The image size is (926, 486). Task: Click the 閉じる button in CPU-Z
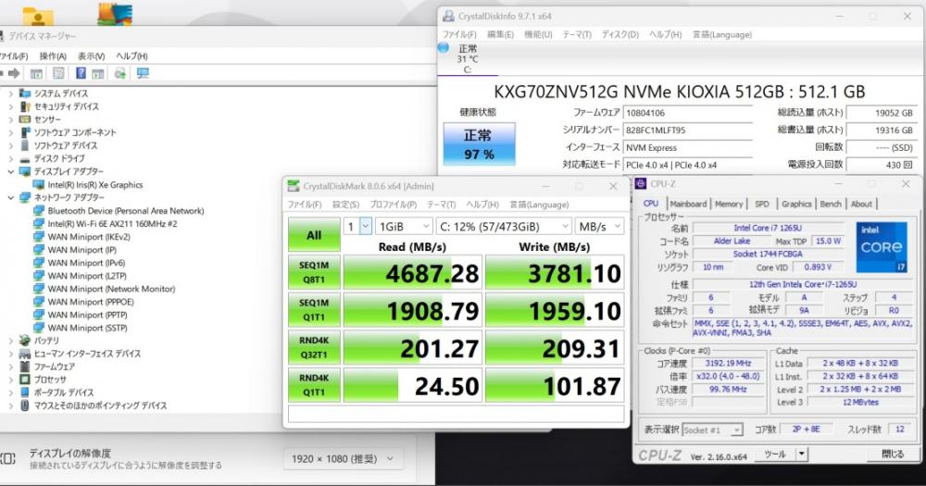click(x=893, y=455)
